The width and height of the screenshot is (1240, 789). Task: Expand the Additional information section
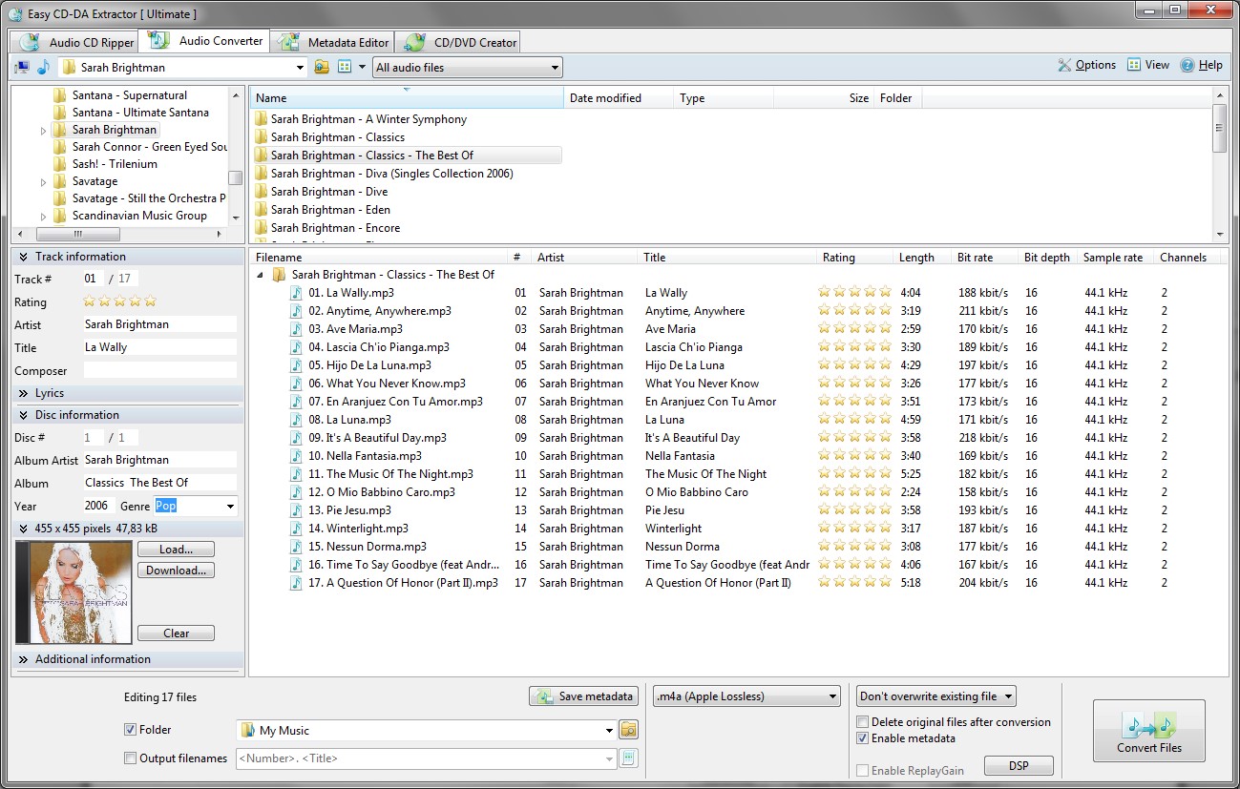24,659
